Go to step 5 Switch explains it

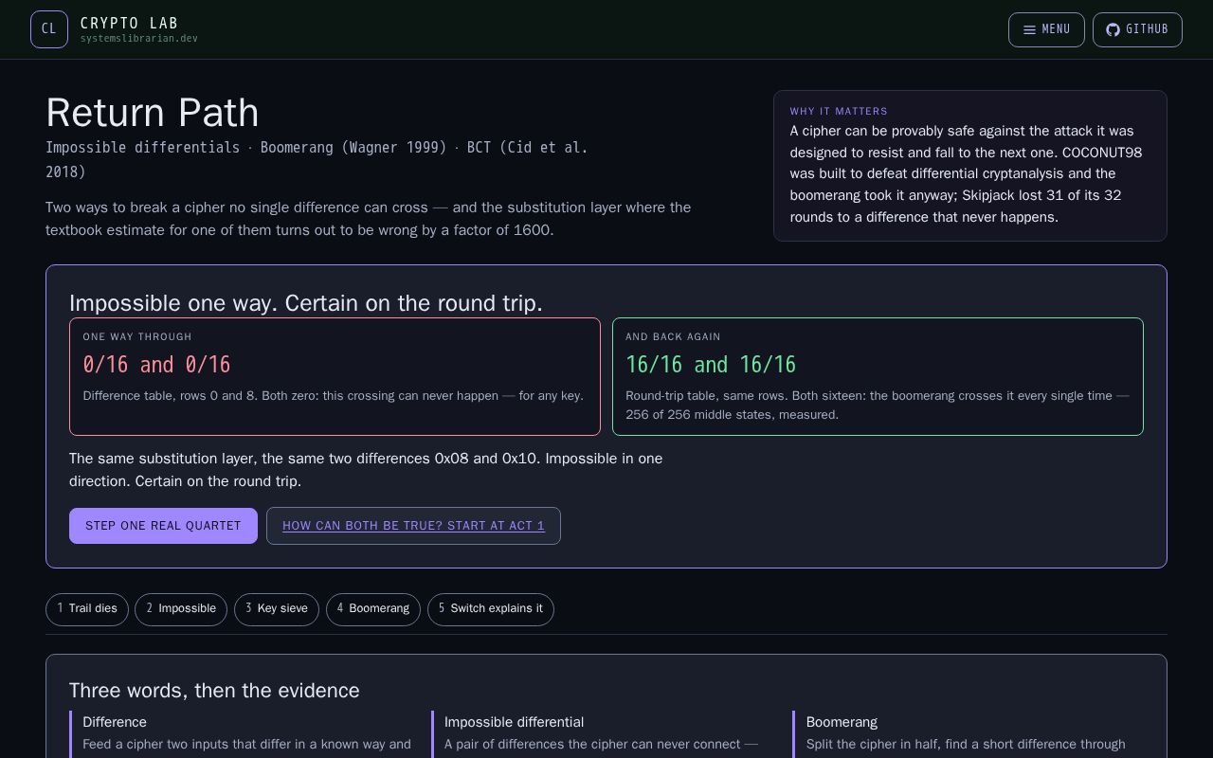491,608
